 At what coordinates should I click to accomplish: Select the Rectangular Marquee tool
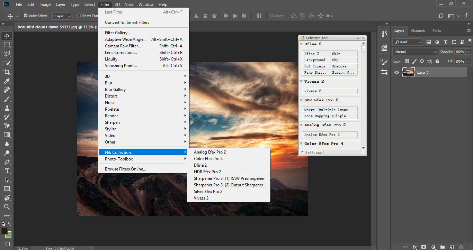coord(7,45)
